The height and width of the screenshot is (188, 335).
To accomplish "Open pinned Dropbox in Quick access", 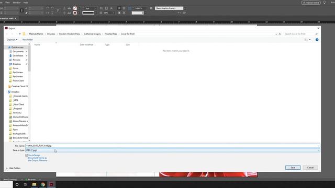I will tap(17, 64).
